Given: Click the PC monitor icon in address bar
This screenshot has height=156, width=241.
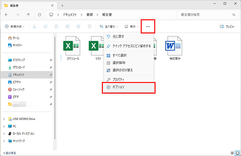Looking at the screenshot, I should [51, 14].
